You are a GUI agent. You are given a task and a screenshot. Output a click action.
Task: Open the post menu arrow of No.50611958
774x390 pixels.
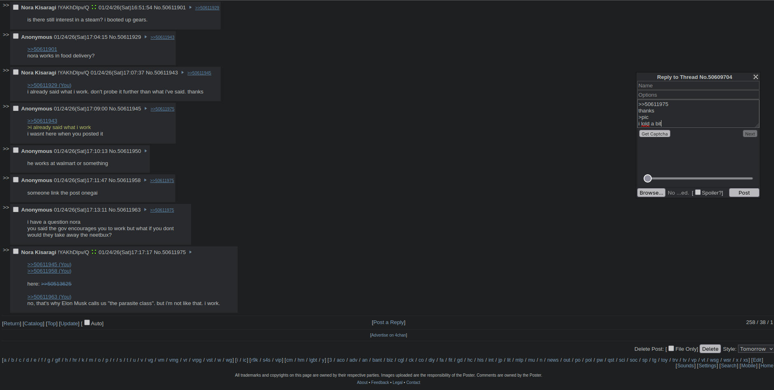click(145, 180)
